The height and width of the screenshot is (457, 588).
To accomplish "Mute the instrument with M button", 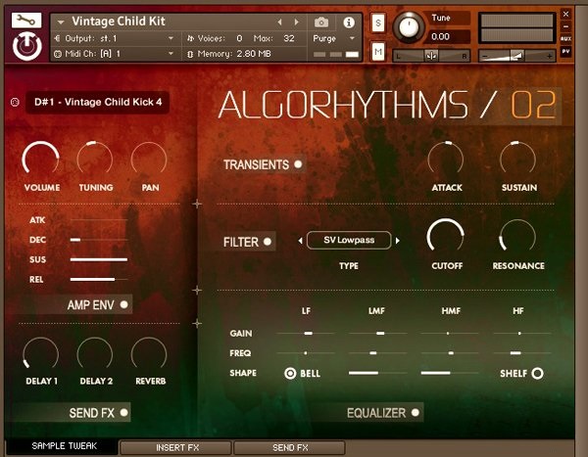I will click(x=378, y=51).
